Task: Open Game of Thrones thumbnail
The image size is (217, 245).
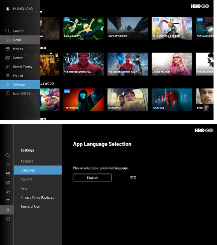Action: click(127, 28)
